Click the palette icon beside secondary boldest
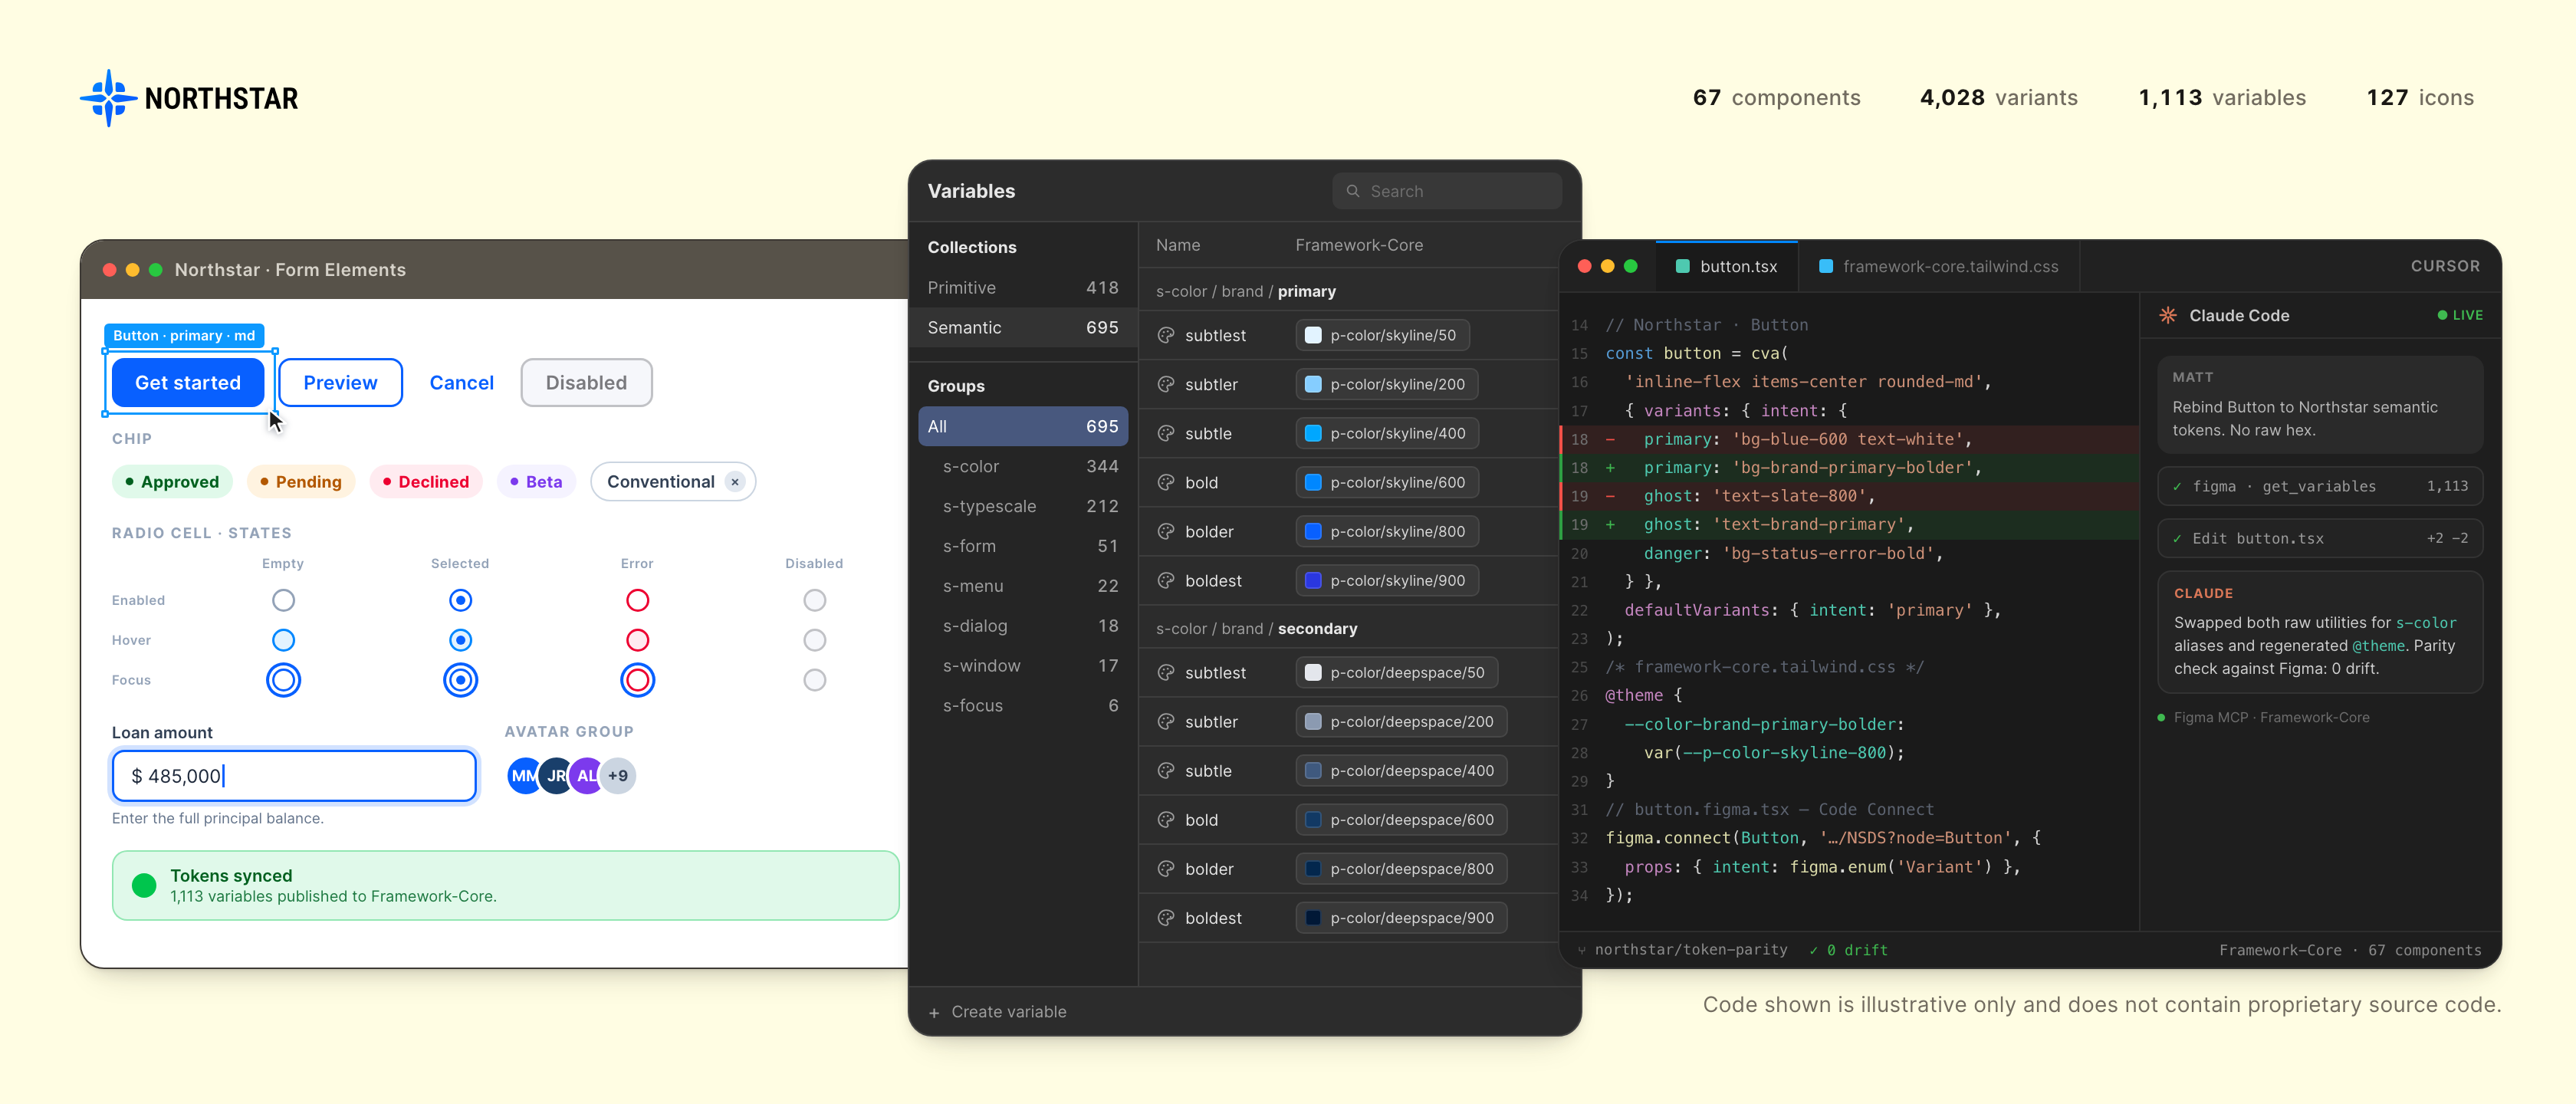 [1165, 917]
